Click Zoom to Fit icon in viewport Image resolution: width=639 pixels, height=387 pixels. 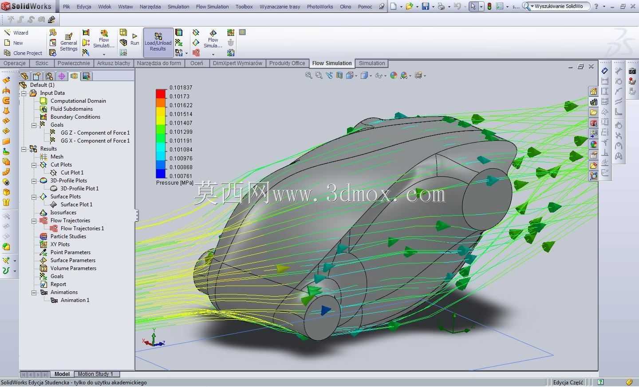308,76
